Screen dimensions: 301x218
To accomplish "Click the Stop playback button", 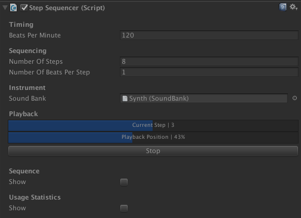I will [153, 151].
